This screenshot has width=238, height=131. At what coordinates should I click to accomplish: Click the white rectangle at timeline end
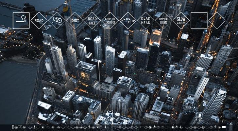click(x=224, y=127)
